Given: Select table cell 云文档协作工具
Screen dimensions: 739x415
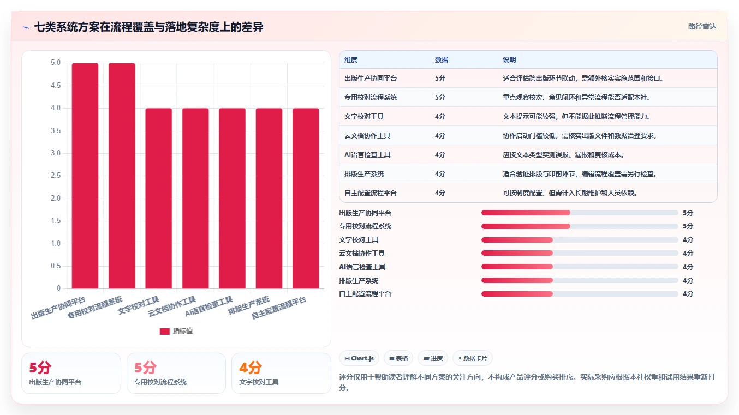Looking at the screenshot, I should coord(367,136).
